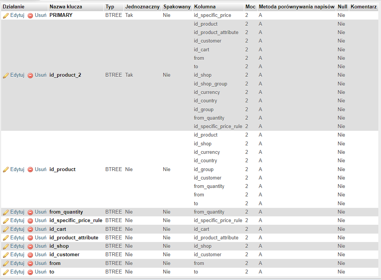The width and height of the screenshot is (381, 280).
Task: Click pencil icon for the 'to' index
Action: pos(6,272)
